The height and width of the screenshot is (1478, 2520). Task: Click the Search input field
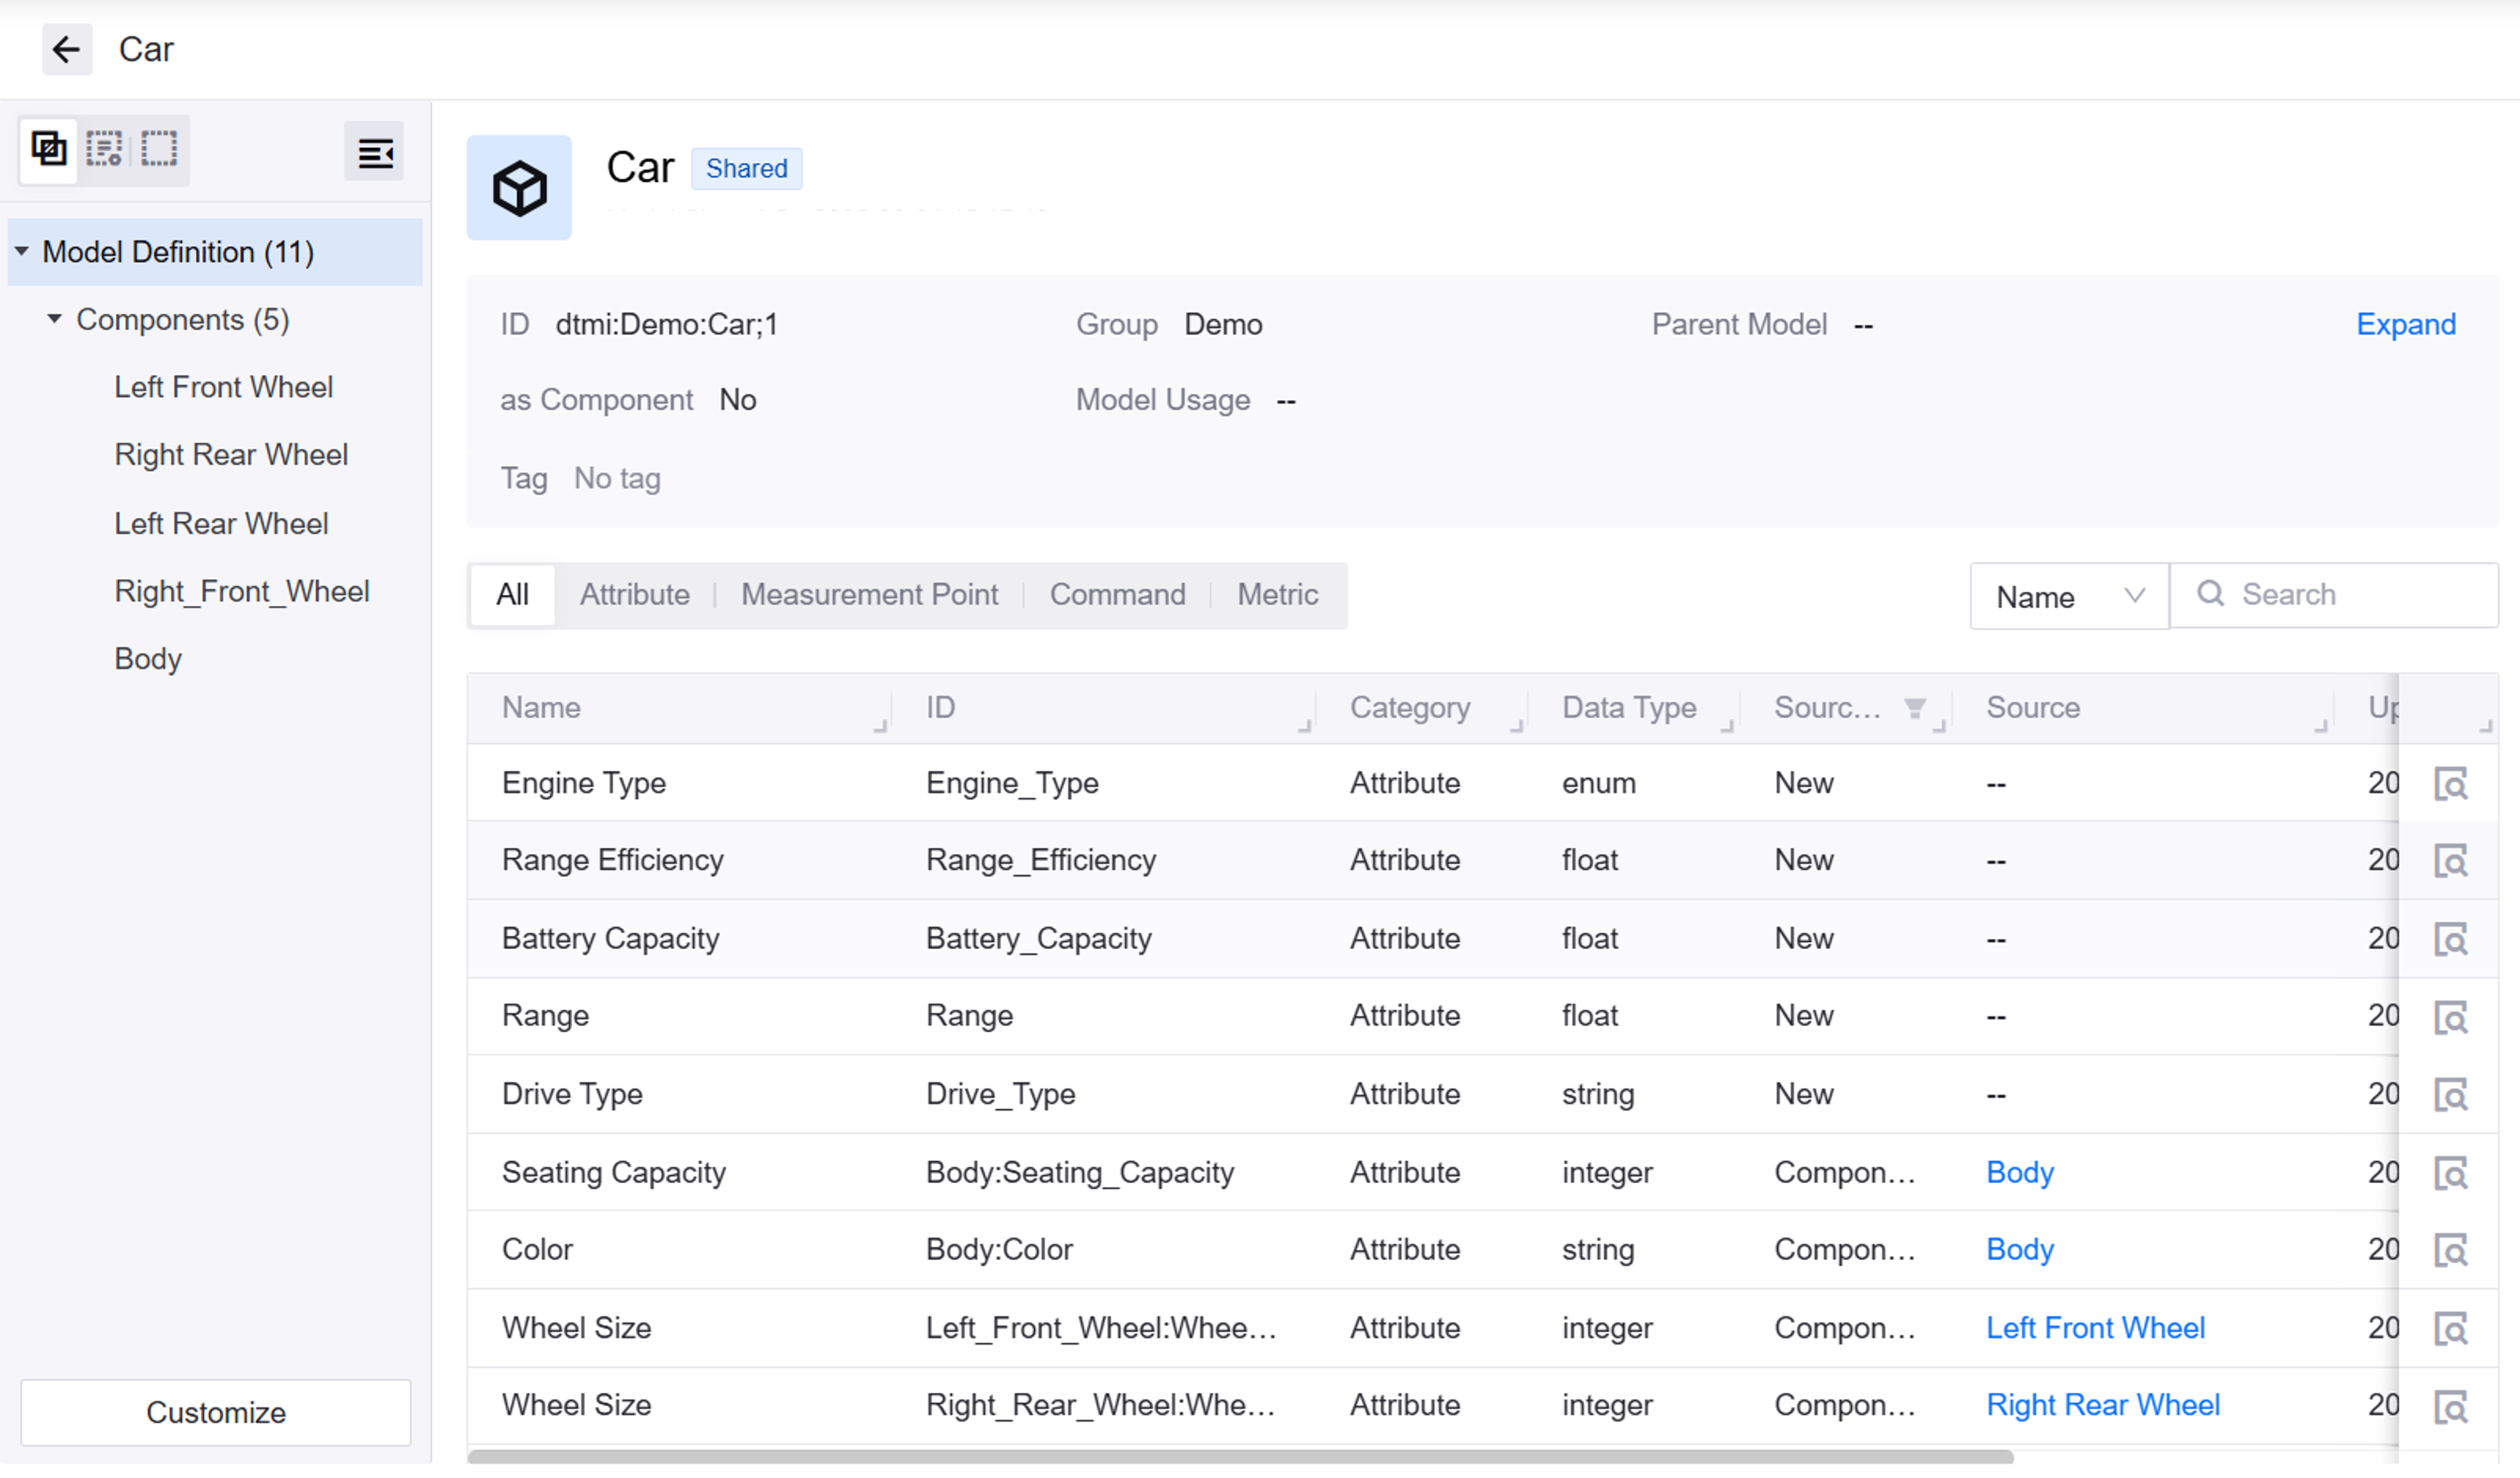2350,596
